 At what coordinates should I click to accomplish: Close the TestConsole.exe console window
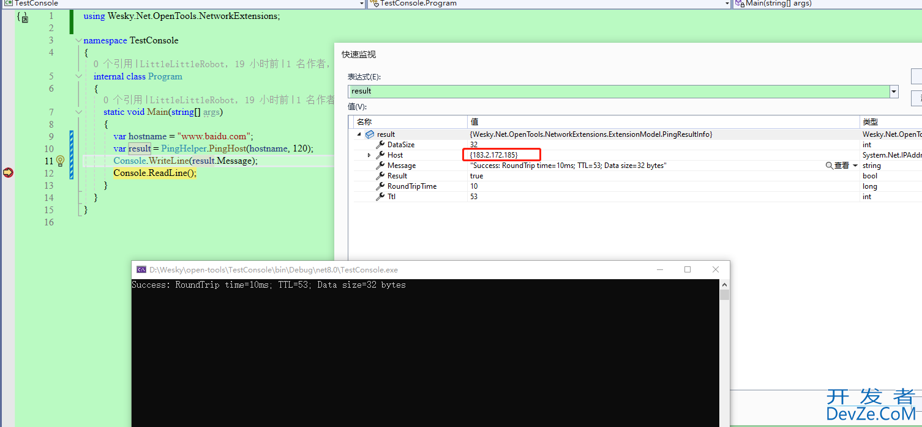(x=716, y=269)
